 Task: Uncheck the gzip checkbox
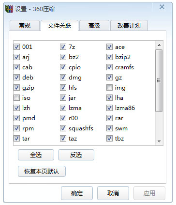coord(16,88)
